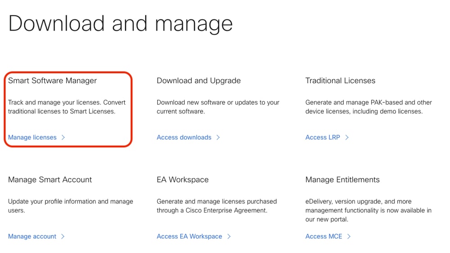This screenshot has width=450, height=253.
Task: Click the Traditional Licenses heading
Action: [340, 81]
